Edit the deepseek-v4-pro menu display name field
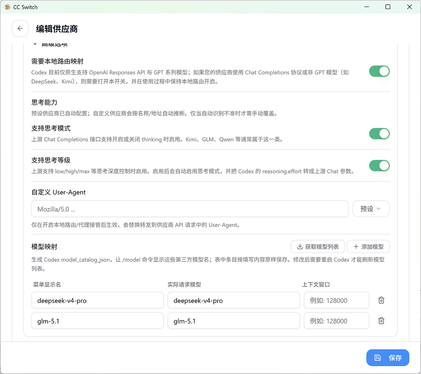Viewport: 421px width, 374px height. (x=97, y=300)
